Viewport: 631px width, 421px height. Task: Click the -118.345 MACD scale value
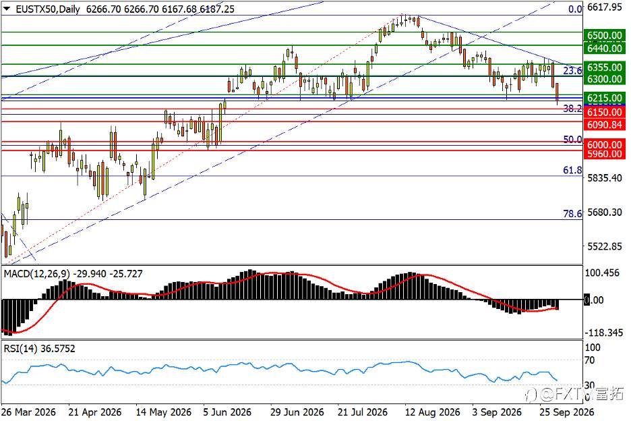(x=603, y=333)
